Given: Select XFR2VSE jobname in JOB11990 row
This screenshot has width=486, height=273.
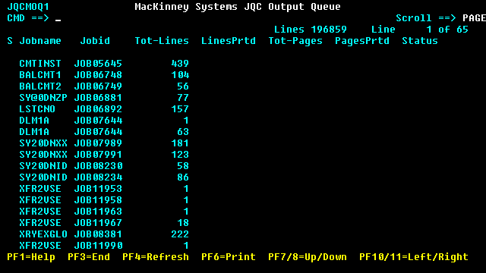Looking at the screenshot, I should [40, 246].
